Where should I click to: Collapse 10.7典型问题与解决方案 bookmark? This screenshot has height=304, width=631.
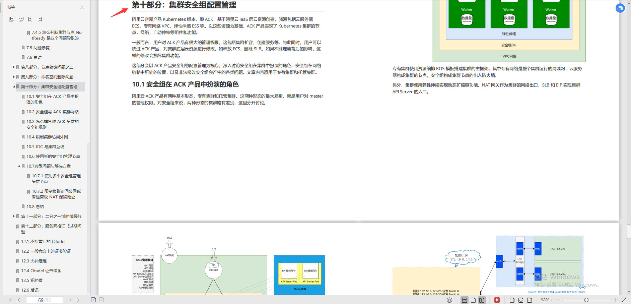[x=19, y=166]
